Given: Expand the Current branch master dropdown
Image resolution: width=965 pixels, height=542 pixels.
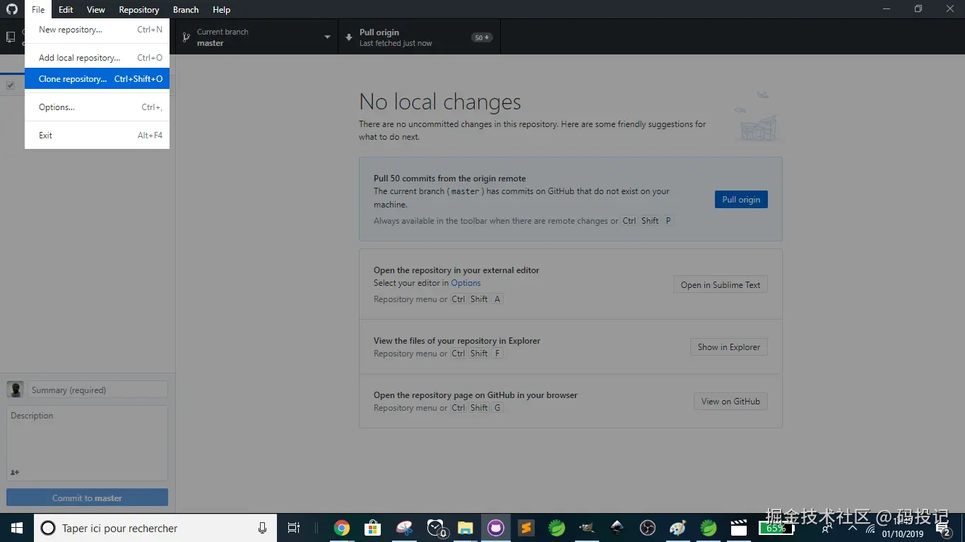Looking at the screenshot, I should [257, 37].
